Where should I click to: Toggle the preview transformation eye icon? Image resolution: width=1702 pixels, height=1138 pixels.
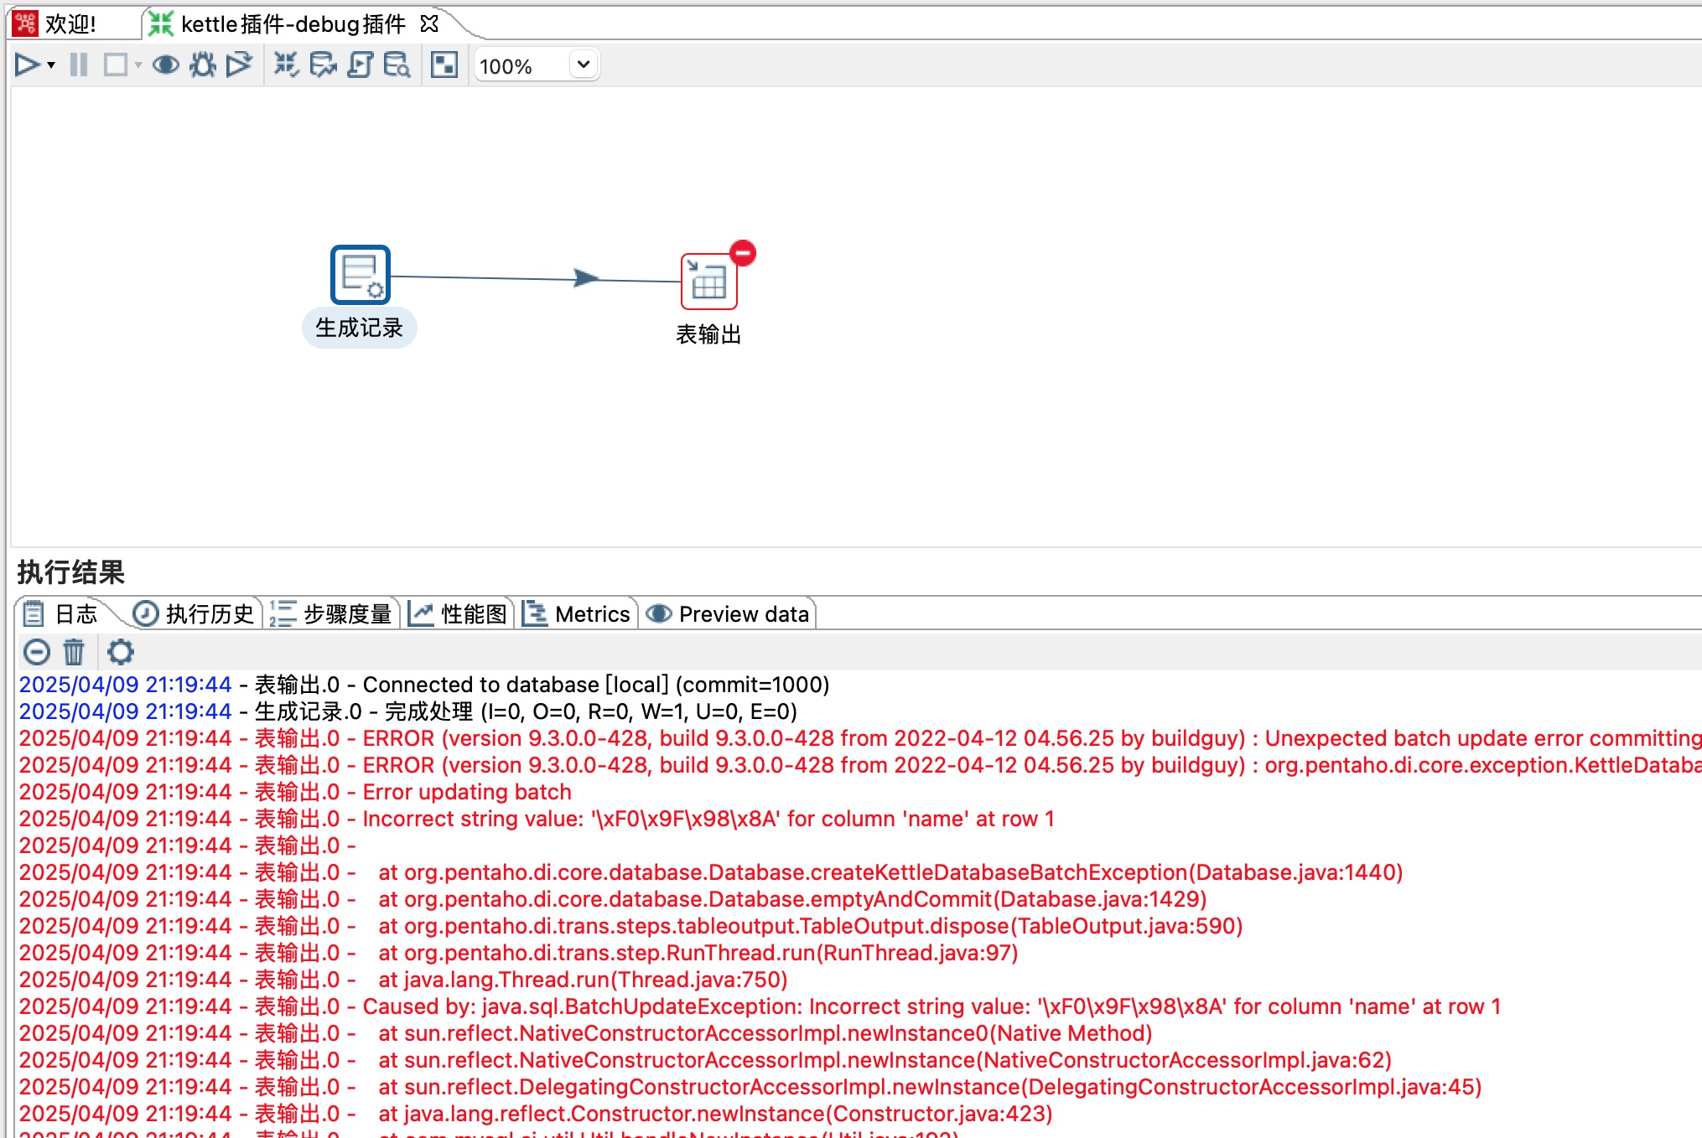click(x=165, y=65)
